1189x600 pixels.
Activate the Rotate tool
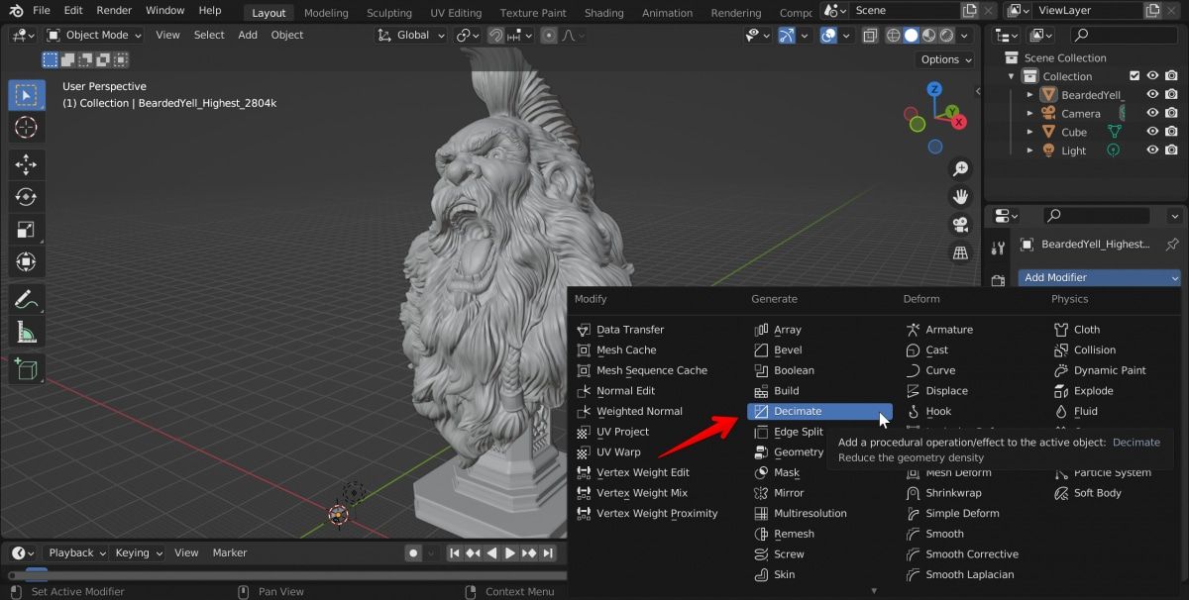27,196
